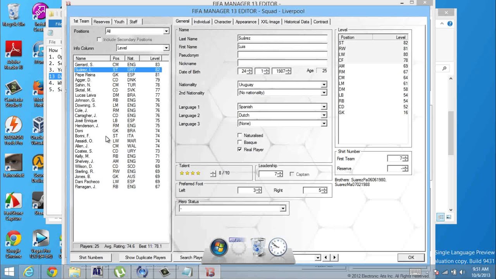Launch Vegas Pro 12.0 shortcut

(x=41, y=245)
